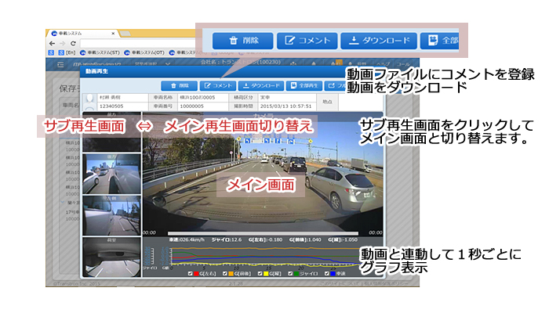
Task: Open the 個人情報保護ポリシー footer link
Action: [x=387, y=283]
